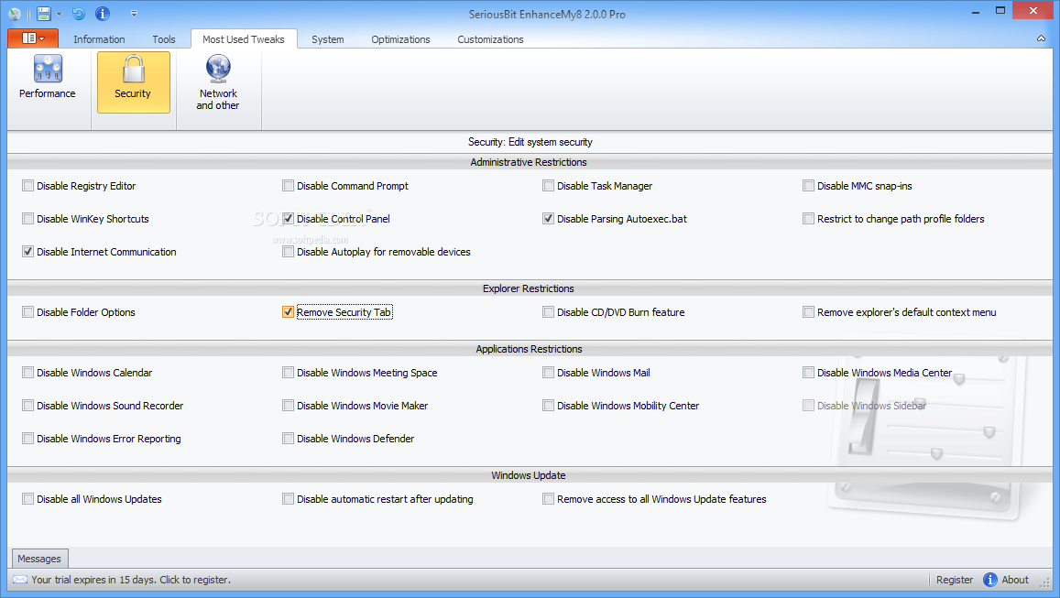The image size is (1060, 598).
Task: Uncheck Disable Parsing Autoexec.bat
Action: coord(548,218)
